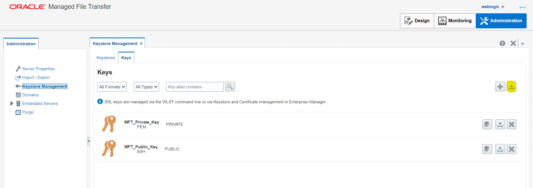533x188 pixels.
Task: Click the search magnifier icon
Action: coord(230,87)
